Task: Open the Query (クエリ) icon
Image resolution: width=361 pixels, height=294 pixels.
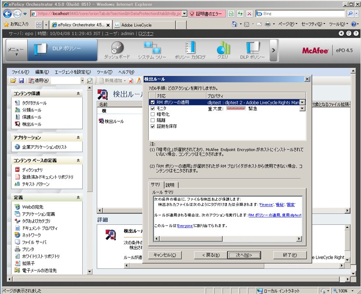Action: [223, 50]
